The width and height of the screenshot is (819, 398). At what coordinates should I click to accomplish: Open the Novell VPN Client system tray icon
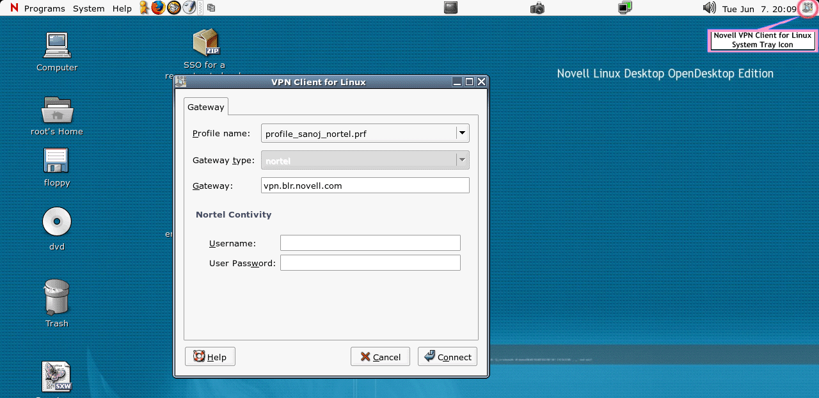pyautogui.click(x=807, y=8)
